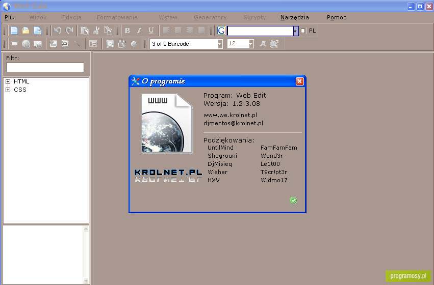The width and height of the screenshot is (434, 285).
Task: Redo the last action
Action: point(69,31)
